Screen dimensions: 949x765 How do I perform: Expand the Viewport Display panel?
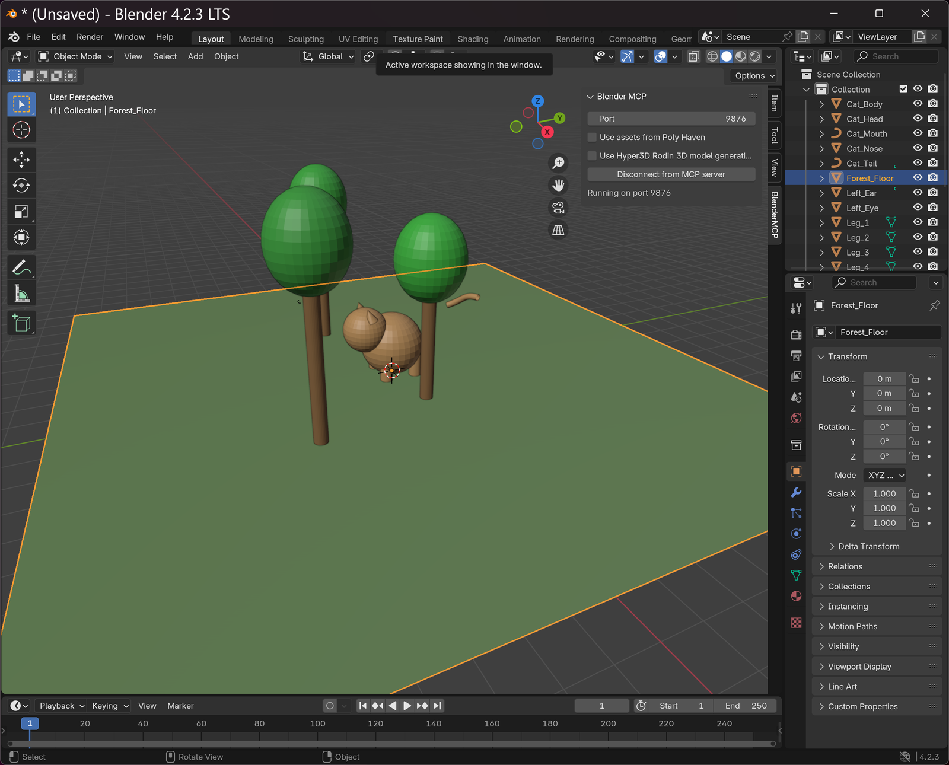(877, 667)
